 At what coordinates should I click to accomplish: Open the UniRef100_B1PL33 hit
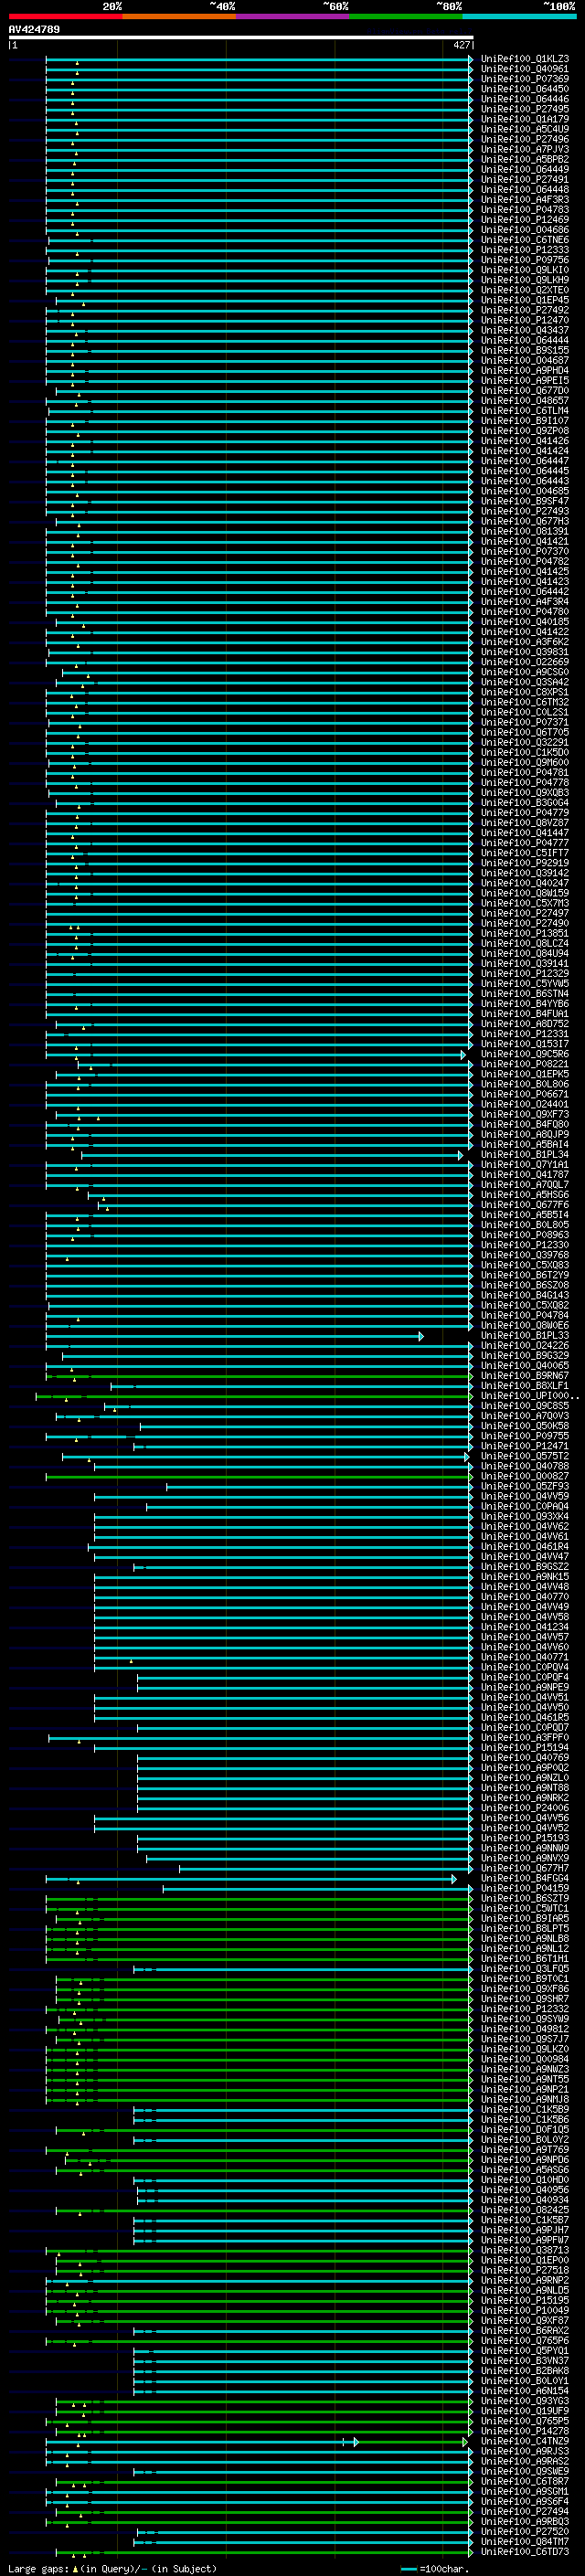pos(525,1335)
